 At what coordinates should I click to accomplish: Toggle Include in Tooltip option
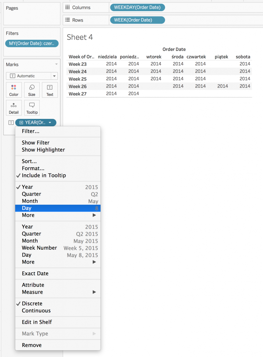(44, 175)
